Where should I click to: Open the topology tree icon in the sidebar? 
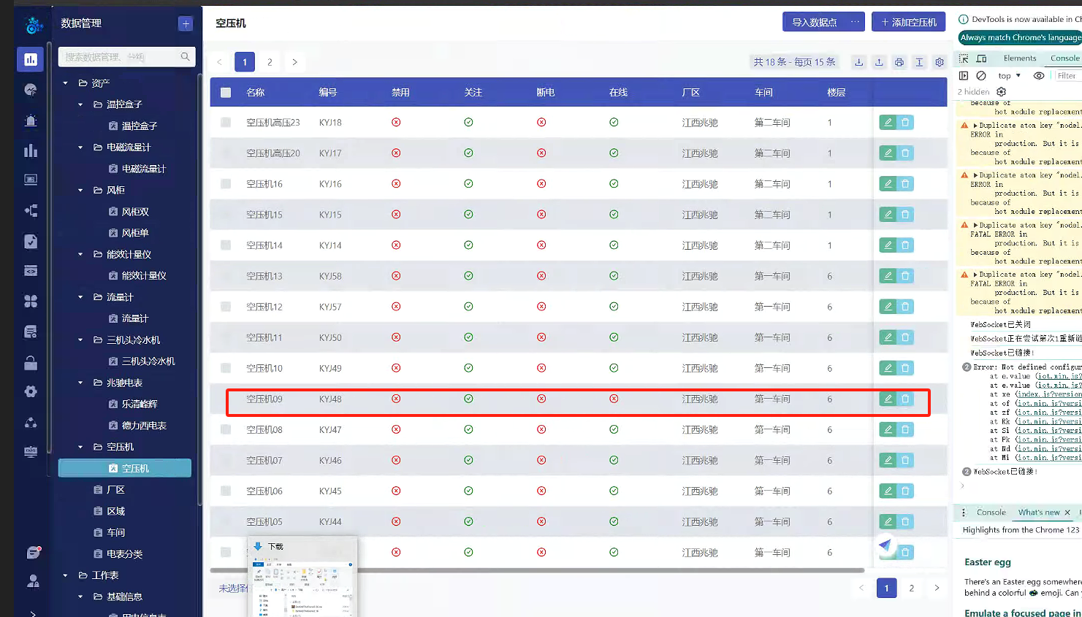point(31,211)
